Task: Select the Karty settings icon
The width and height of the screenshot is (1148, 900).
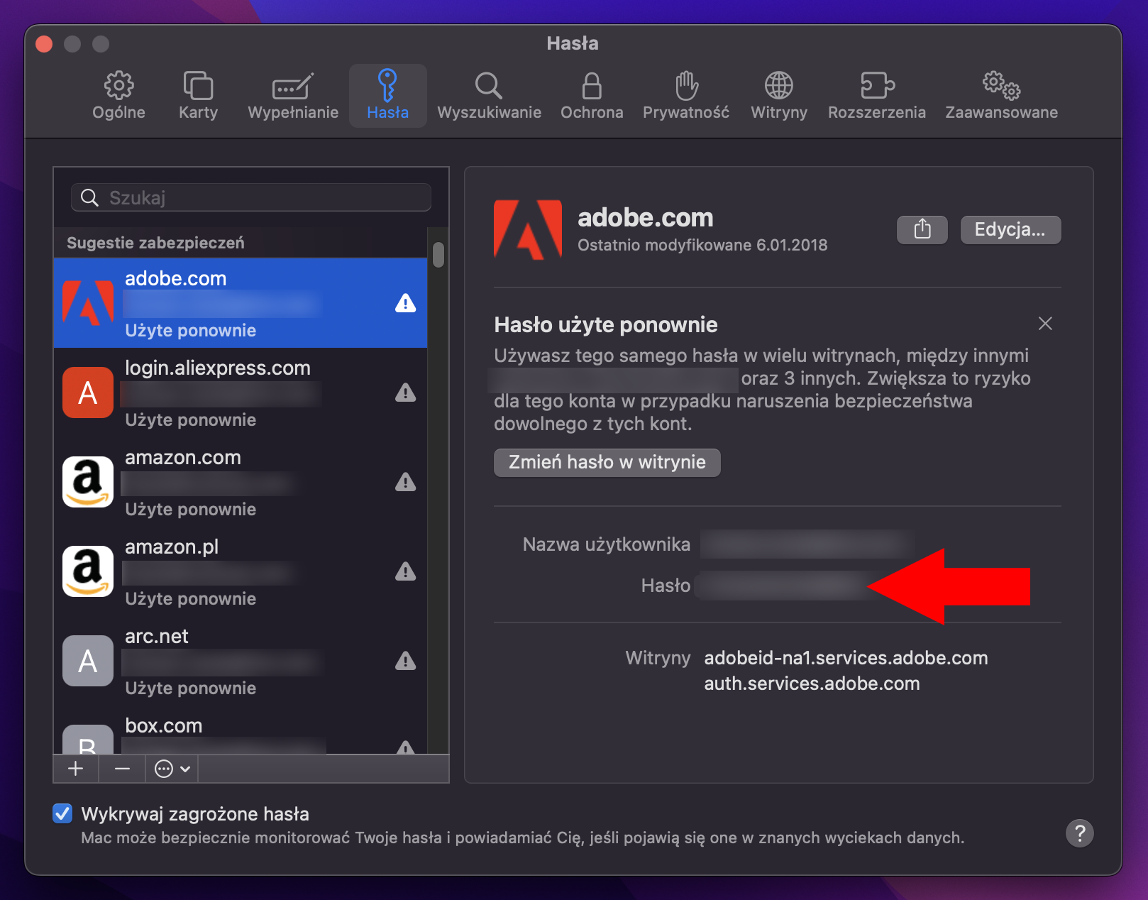Action: point(198,94)
